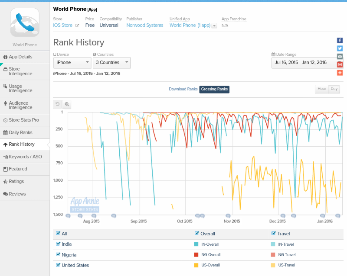Toggle the Nigeria checkbox
The image size is (347, 276).
58,255
